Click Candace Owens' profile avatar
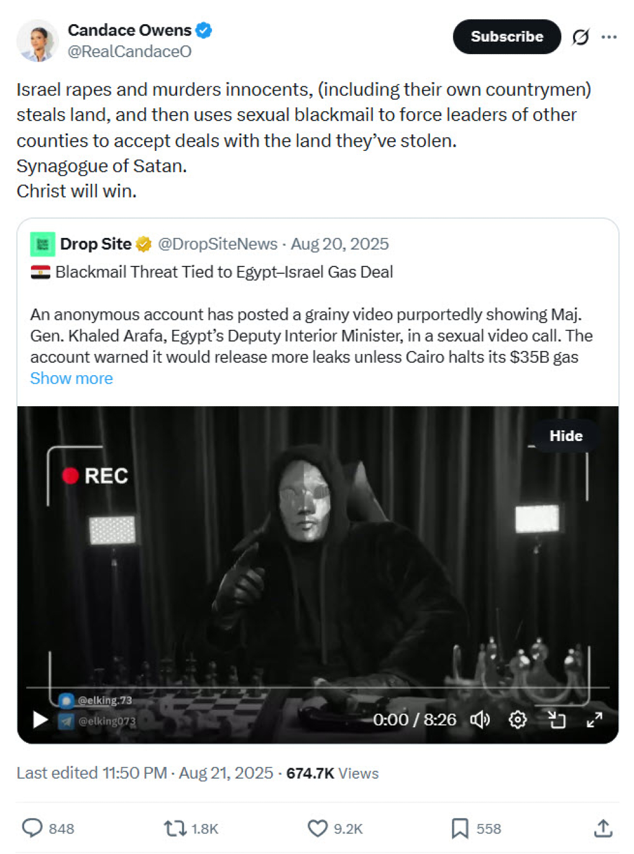This screenshot has height=854, width=634. pos(39,40)
